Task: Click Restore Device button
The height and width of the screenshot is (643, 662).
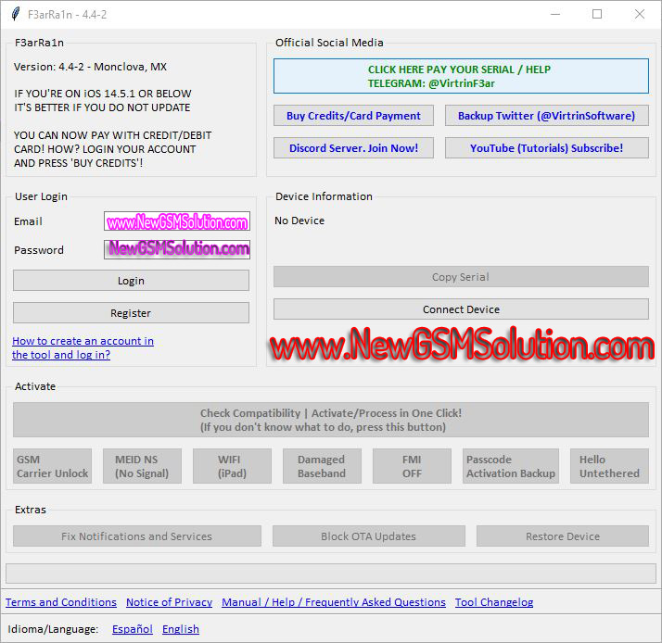Action: click(x=563, y=536)
